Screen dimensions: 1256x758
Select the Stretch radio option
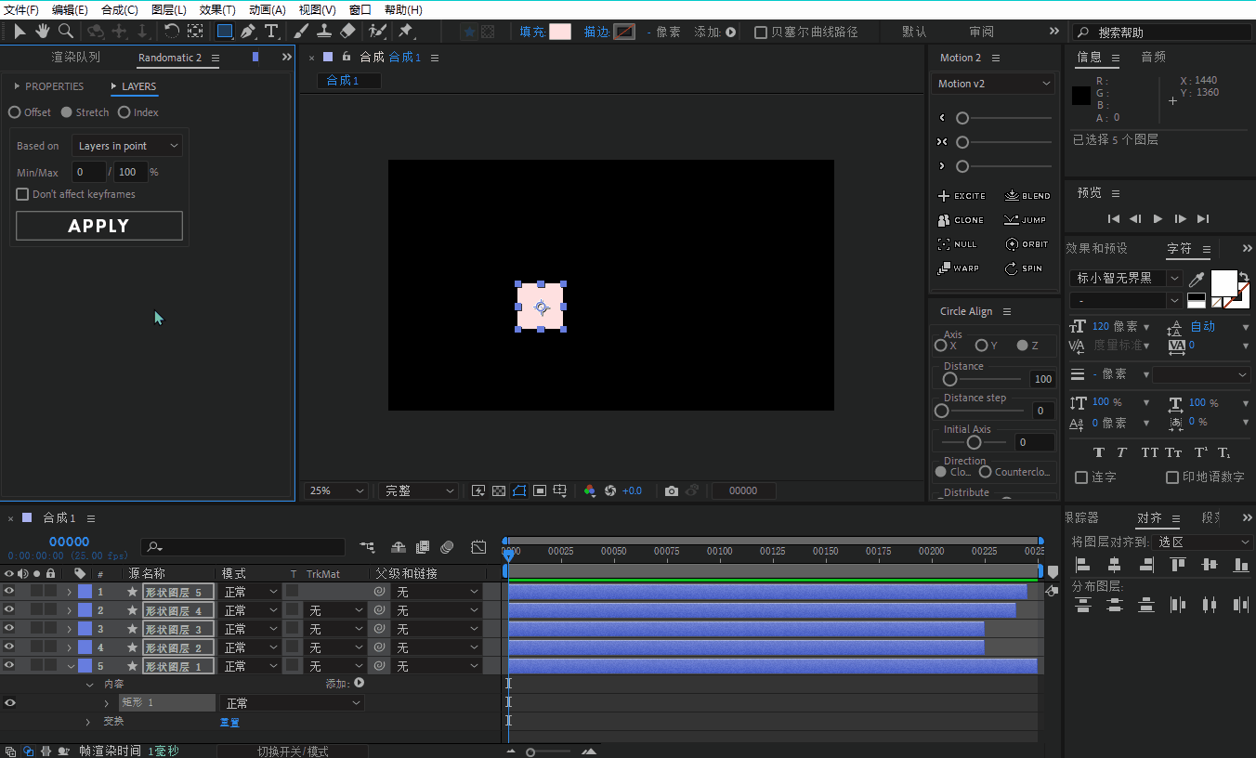(66, 112)
